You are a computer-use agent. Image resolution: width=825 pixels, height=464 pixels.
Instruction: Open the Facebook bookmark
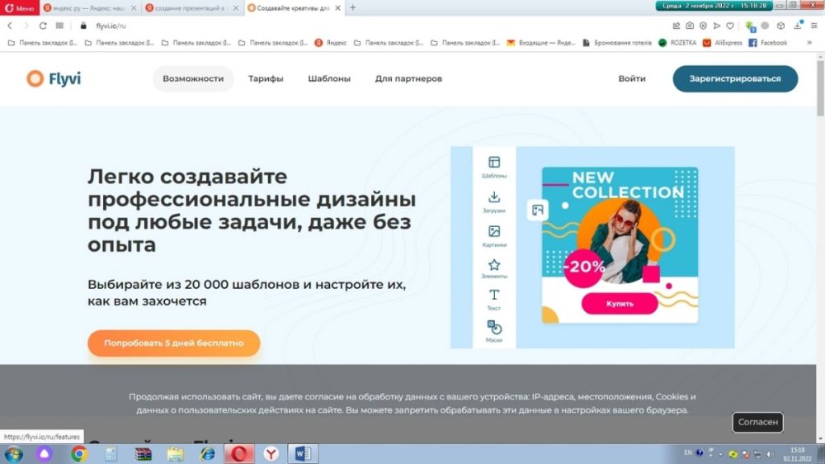coord(767,43)
